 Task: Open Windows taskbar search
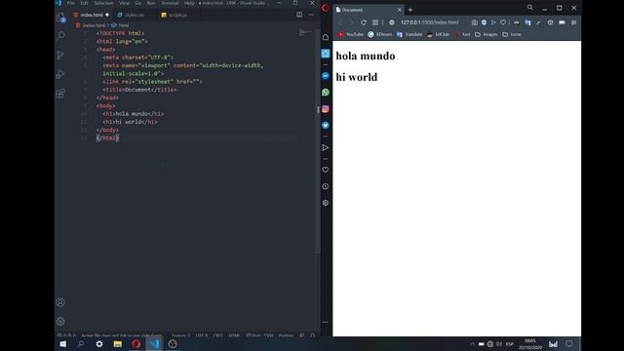(81, 344)
